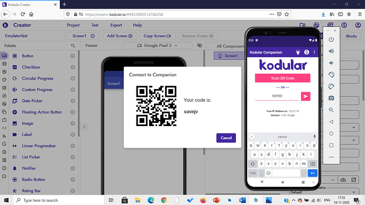Click the companion code input field

pyautogui.click(x=277, y=96)
